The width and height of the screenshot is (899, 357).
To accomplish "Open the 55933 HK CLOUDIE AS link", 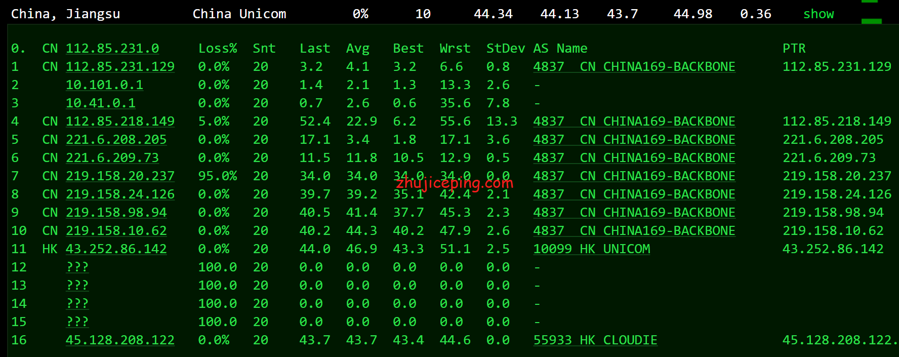I will (595, 340).
